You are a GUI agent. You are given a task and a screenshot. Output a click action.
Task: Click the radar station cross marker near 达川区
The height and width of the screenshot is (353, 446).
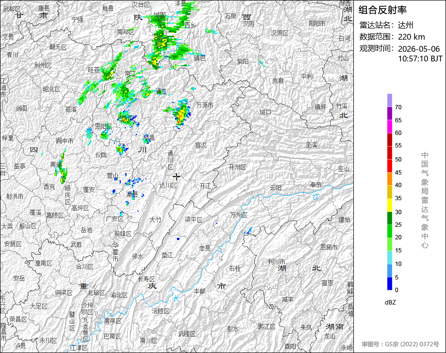pos(176,177)
